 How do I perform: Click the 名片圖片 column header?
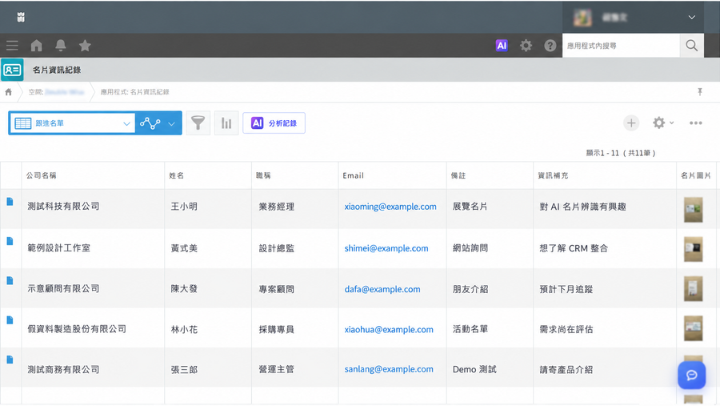(696, 175)
